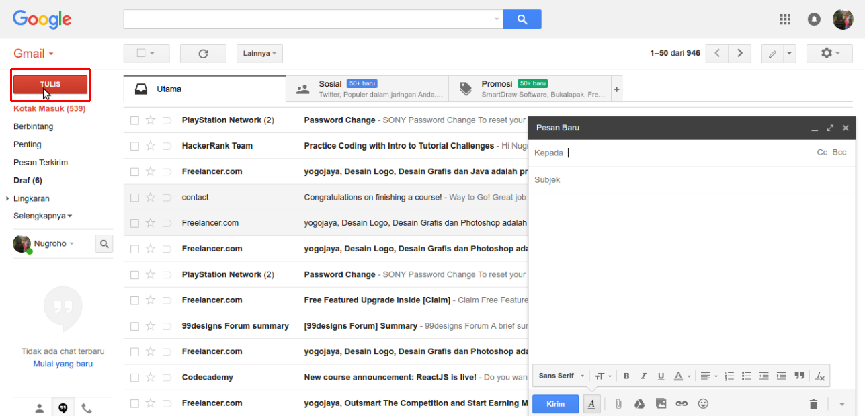Open the text color swatch picker
Screen dimensions: 865x416
pyautogui.click(x=679, y=376)
